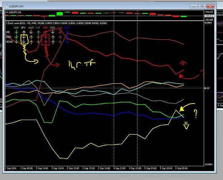This screenshot has width=223, height=180.
Task: Click the 2 Sep 09:00 time axis label
Action: tap(26, 168)
